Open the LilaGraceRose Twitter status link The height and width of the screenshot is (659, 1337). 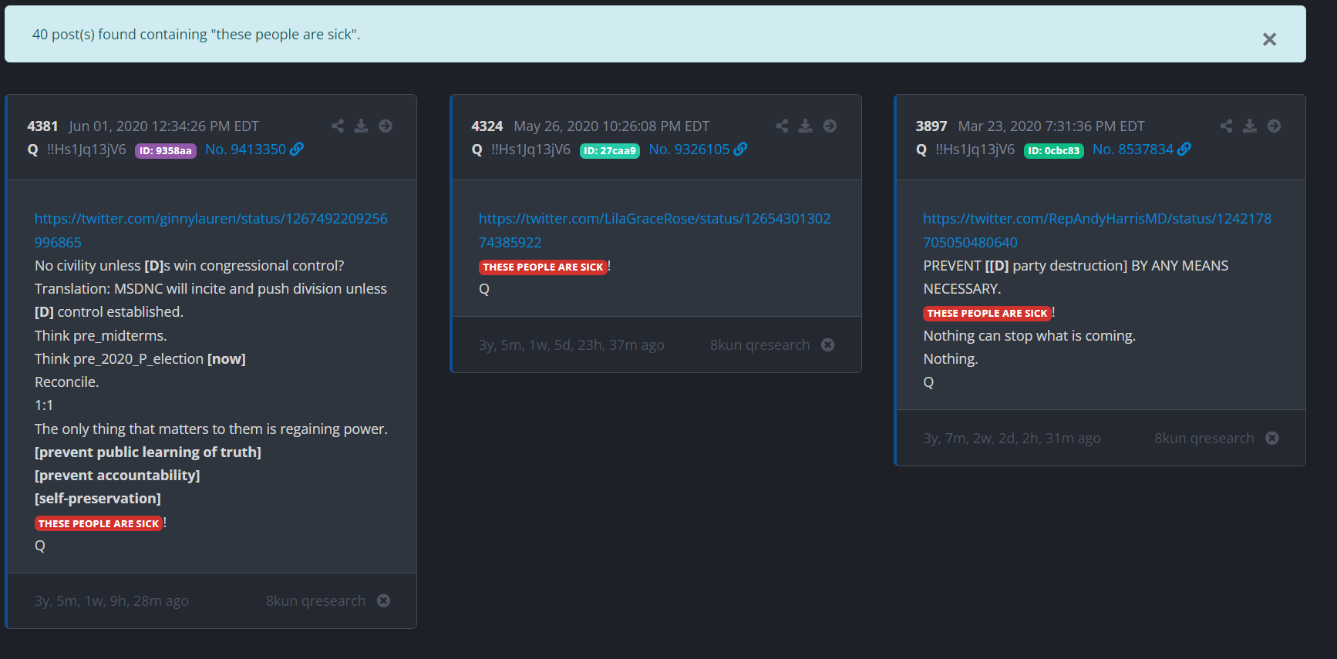coord(655,230)
